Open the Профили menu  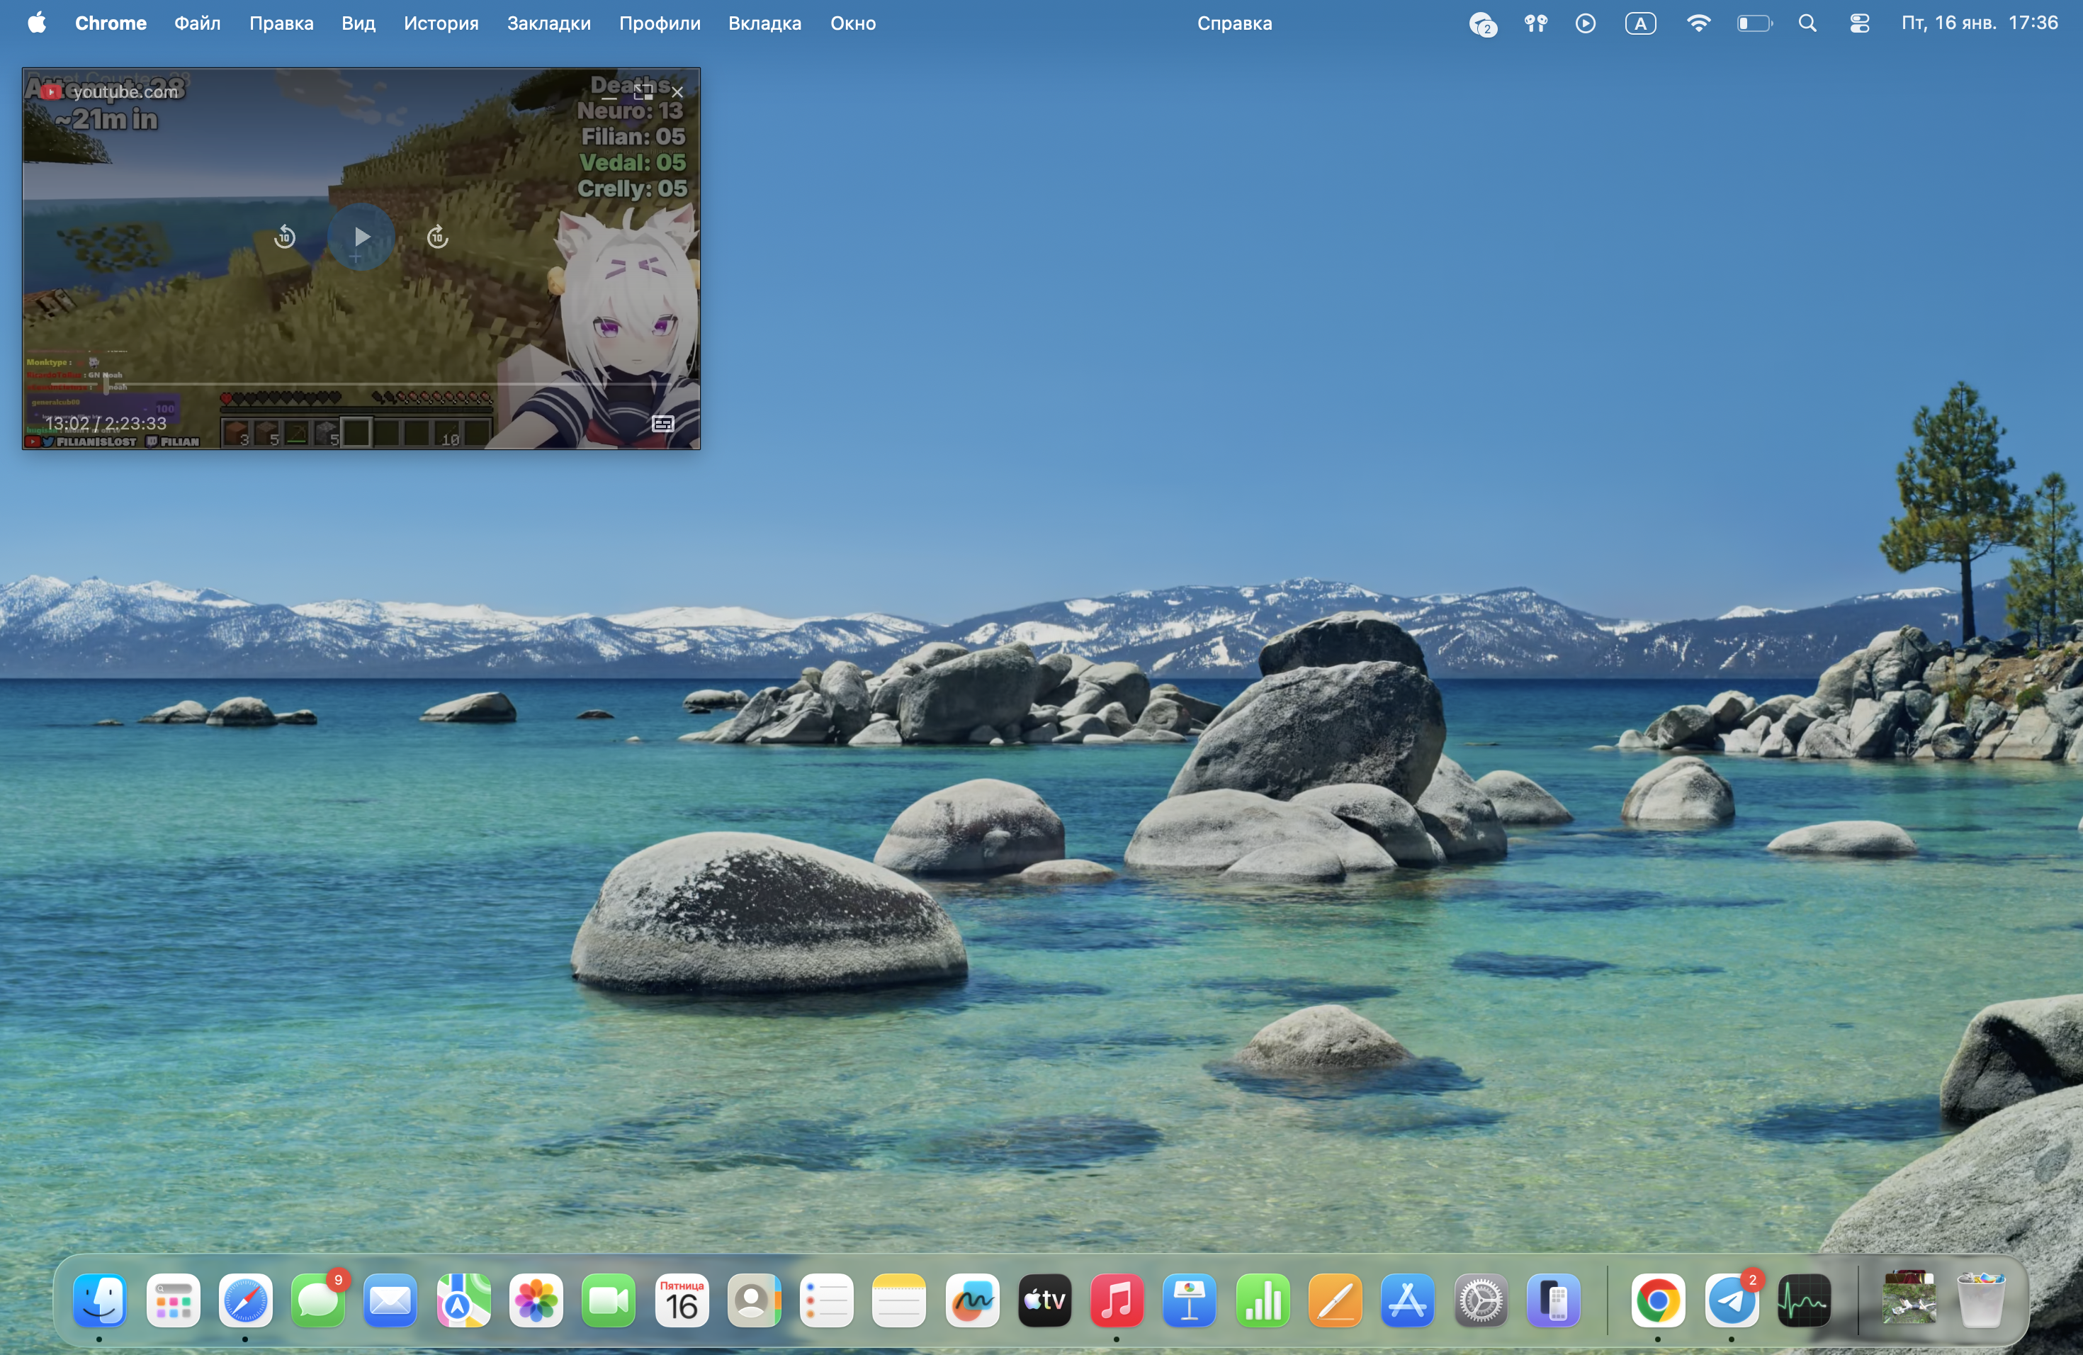(x=659, y=23)
